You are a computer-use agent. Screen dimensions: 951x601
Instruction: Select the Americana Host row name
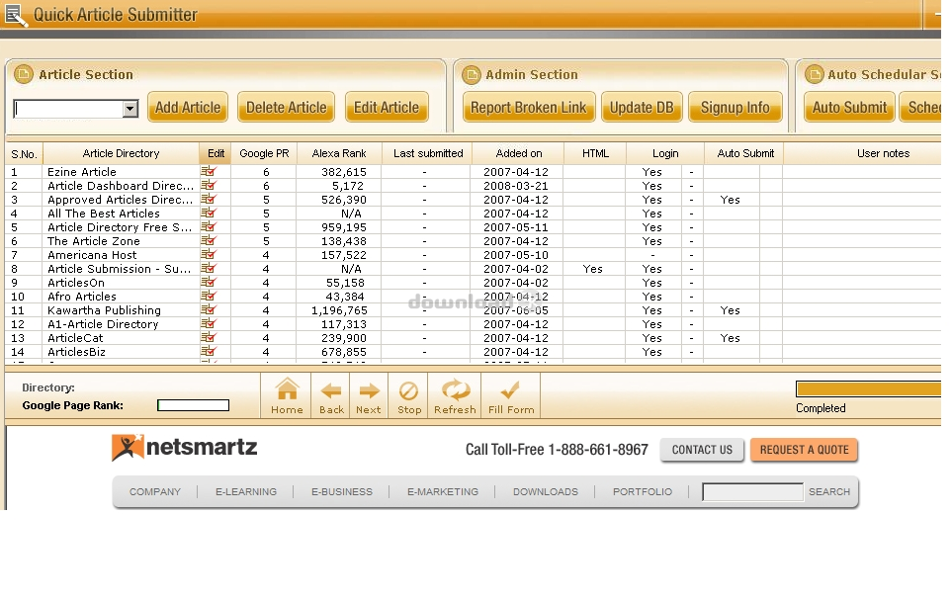[92, 255]
